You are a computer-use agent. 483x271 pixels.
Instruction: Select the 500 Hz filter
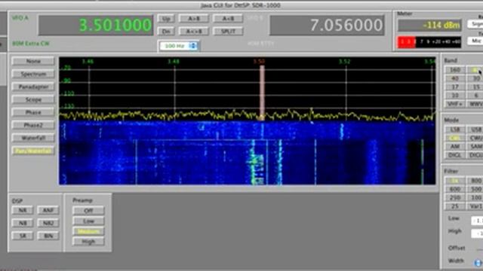pyautogui.click(x=475, y=189)
